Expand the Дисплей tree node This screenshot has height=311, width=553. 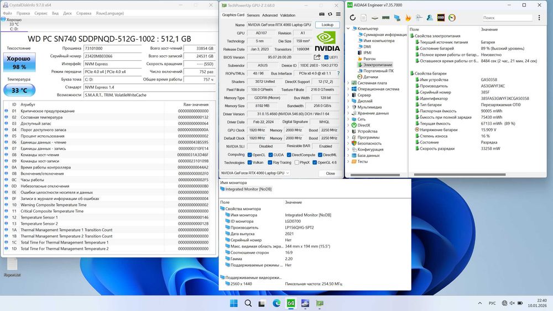(x=348, y=101)
